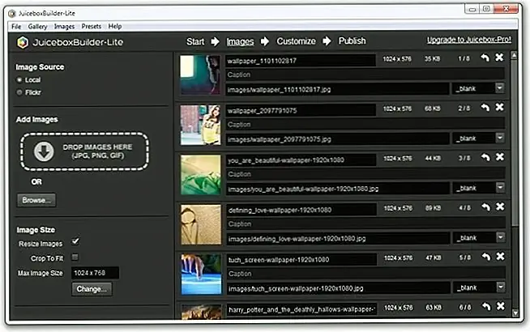The width and height of the screenshot is (530, 332).
Task: Delete the defining_love wallpaper image
Action: point(499,208)
